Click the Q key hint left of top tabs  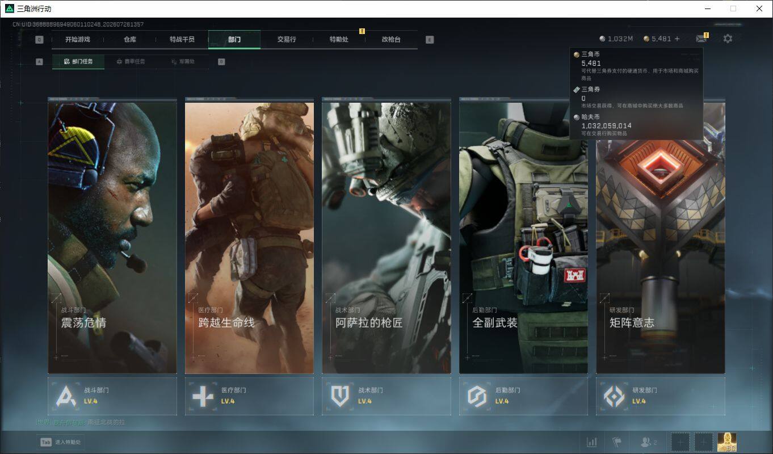point(39,40)
